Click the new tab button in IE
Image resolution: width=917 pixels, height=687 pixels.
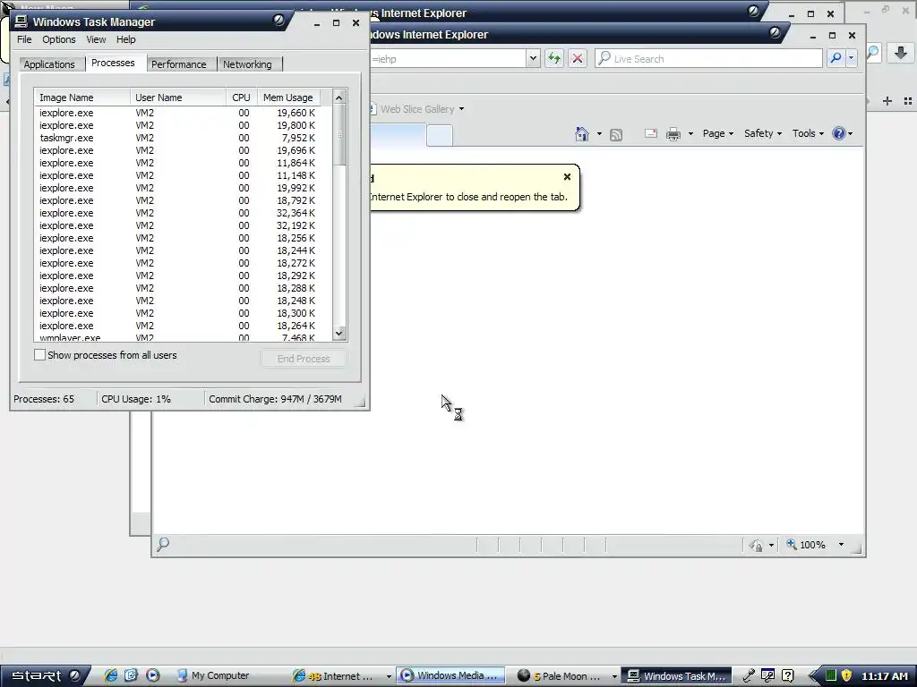pos(440,136)
